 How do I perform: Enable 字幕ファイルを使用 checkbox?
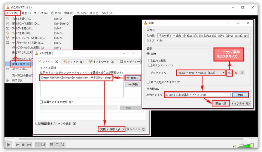pyautogui.click(x=41, y=102)
